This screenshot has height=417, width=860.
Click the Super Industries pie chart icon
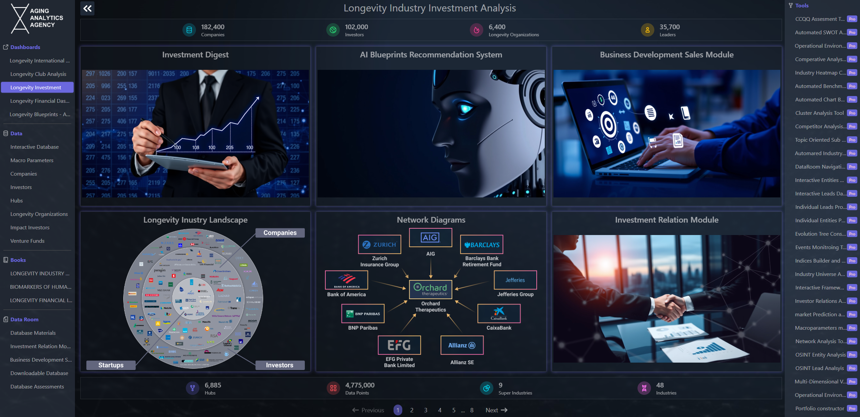coord(486,388)
